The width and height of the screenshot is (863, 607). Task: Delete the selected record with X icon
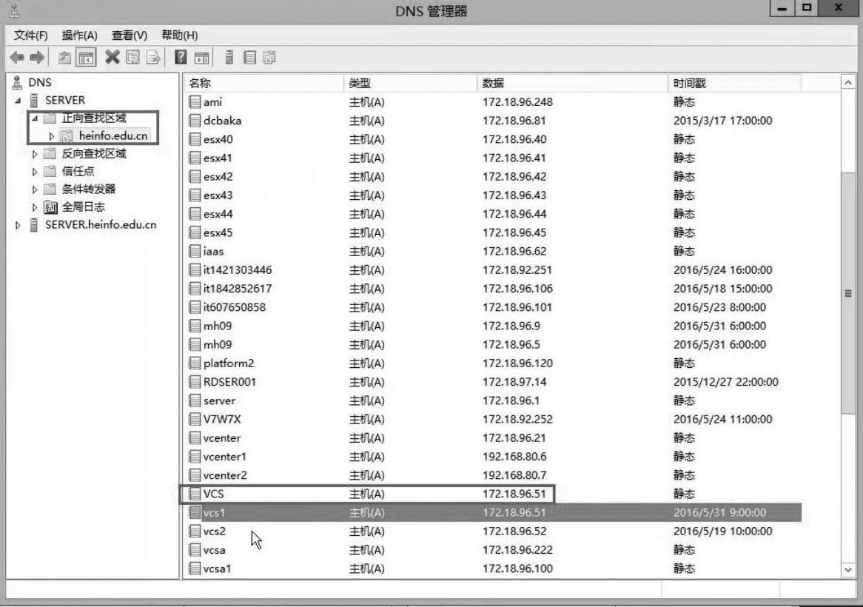click(113, 57)
